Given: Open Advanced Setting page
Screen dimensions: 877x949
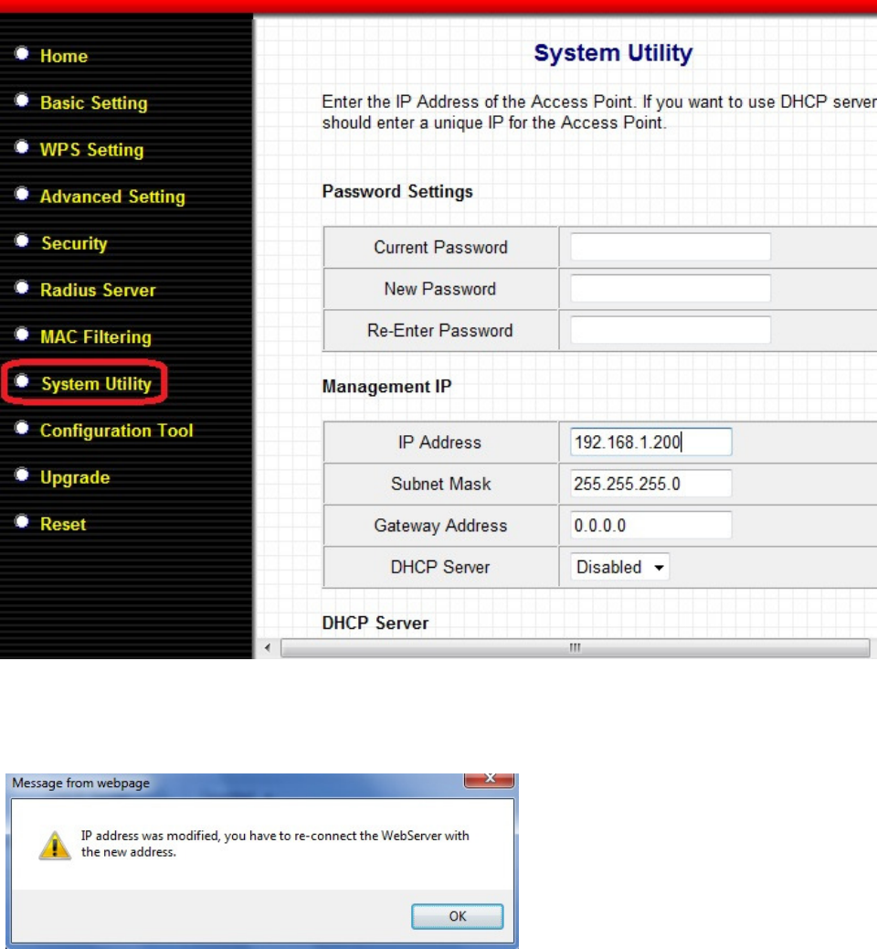Looking at the screenshot, I should (112, 197).
